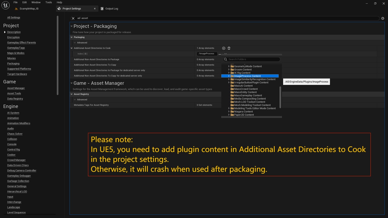The image size is (388, 218).
Task: Remove all elements with trash icon
Action: [x=229, y=48]
